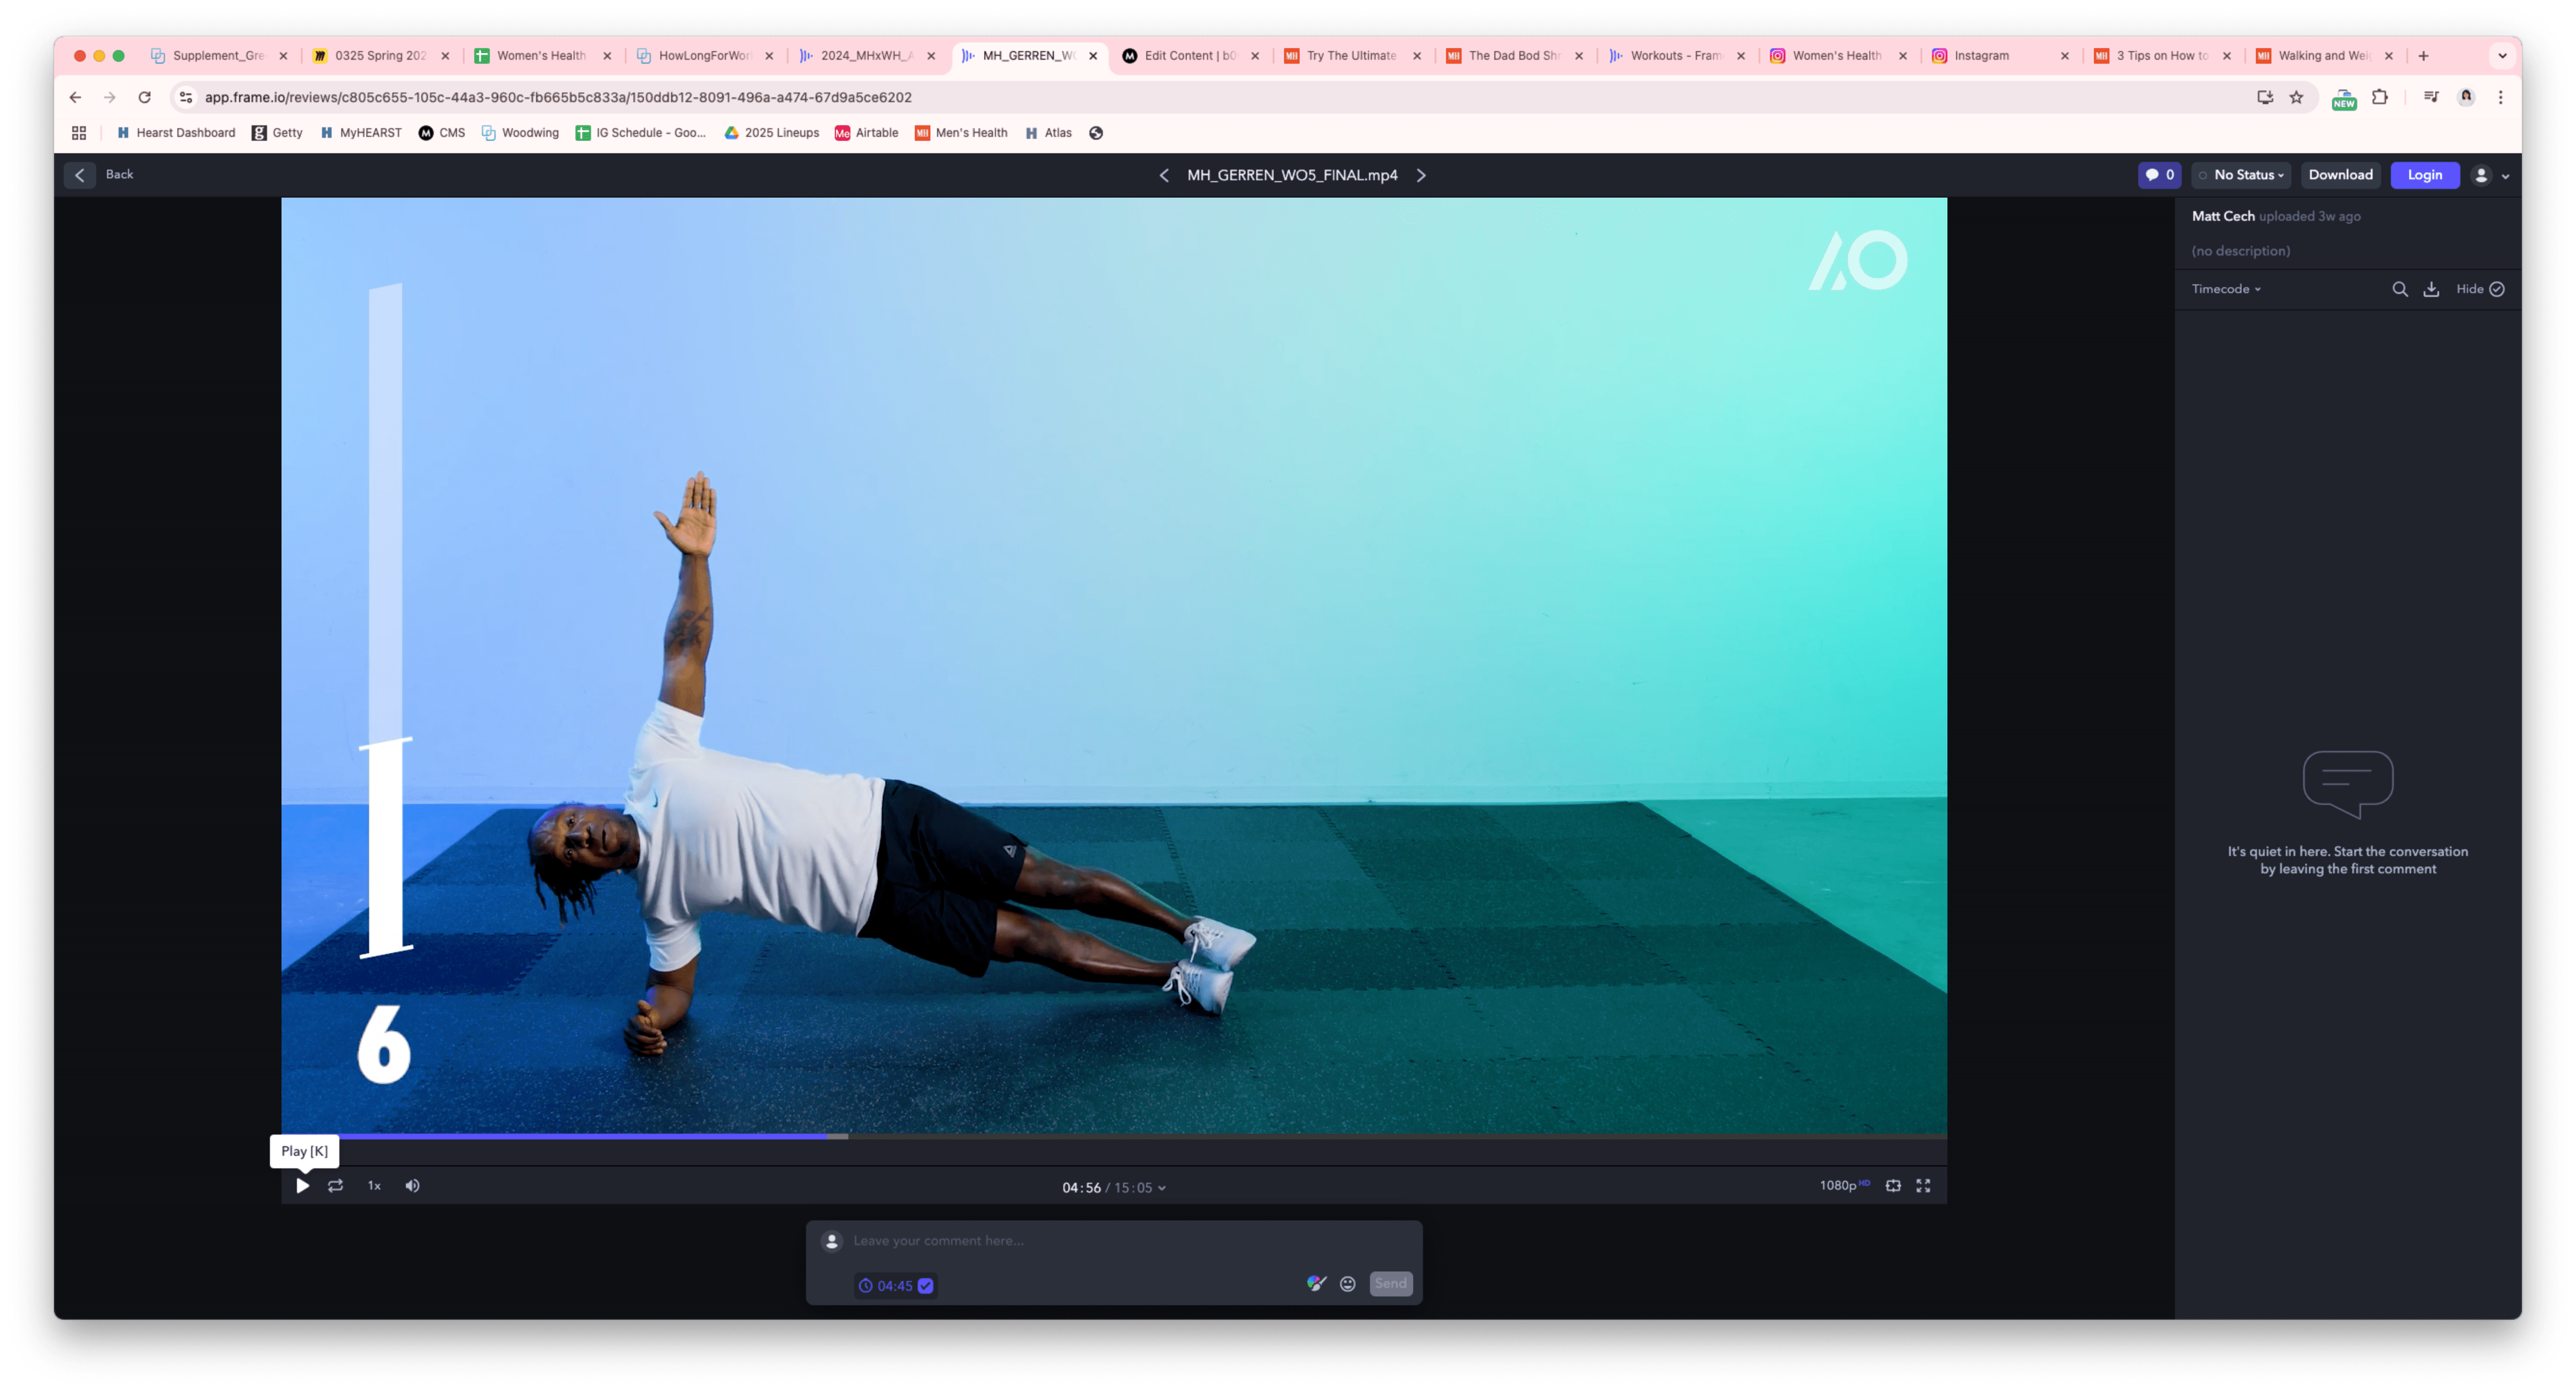The height and width of the screenshot is (1391, 2576).
Task: Click the Download button
Action: point(2340,175)
